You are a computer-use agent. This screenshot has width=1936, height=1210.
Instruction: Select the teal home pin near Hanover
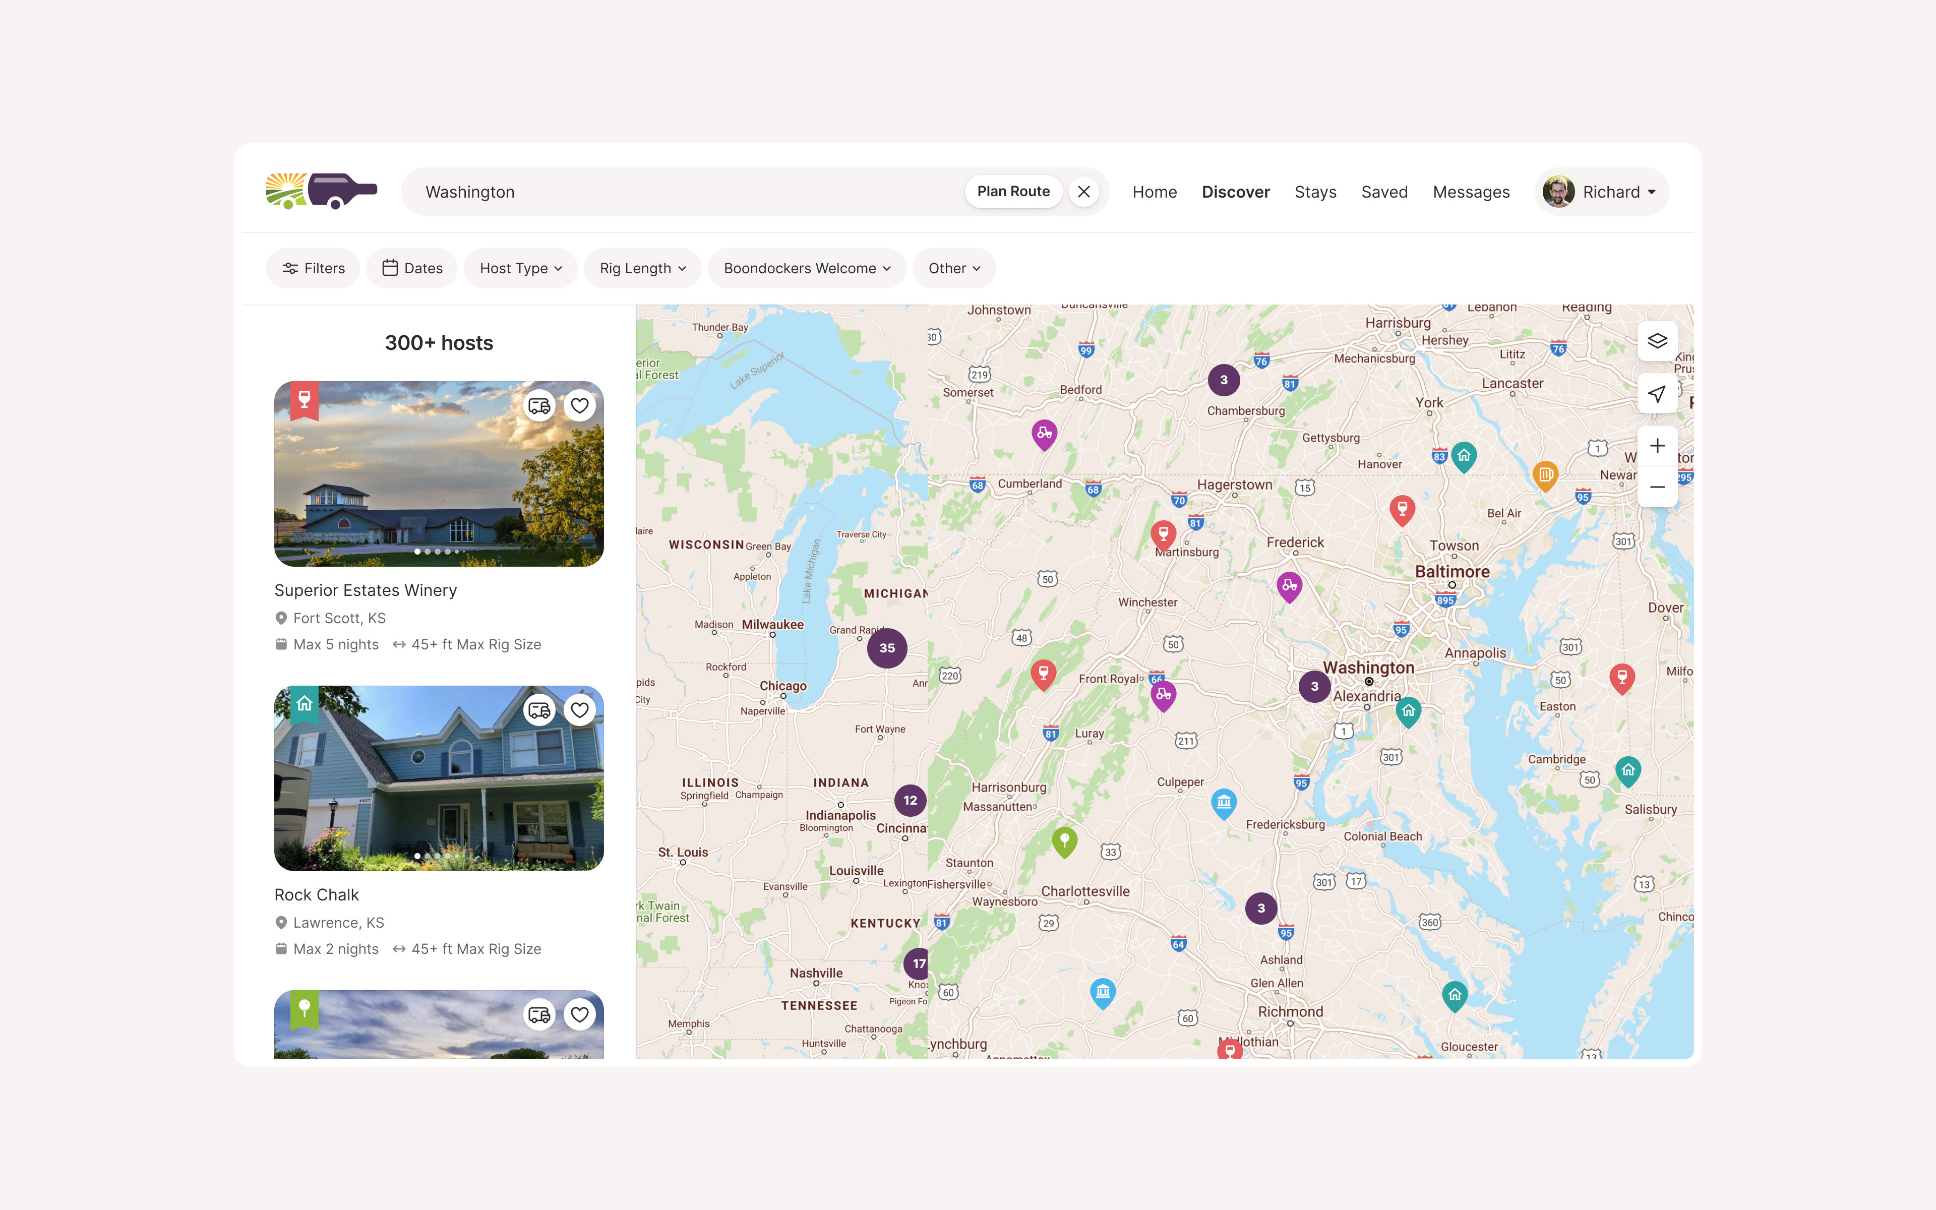[1463, 457]
